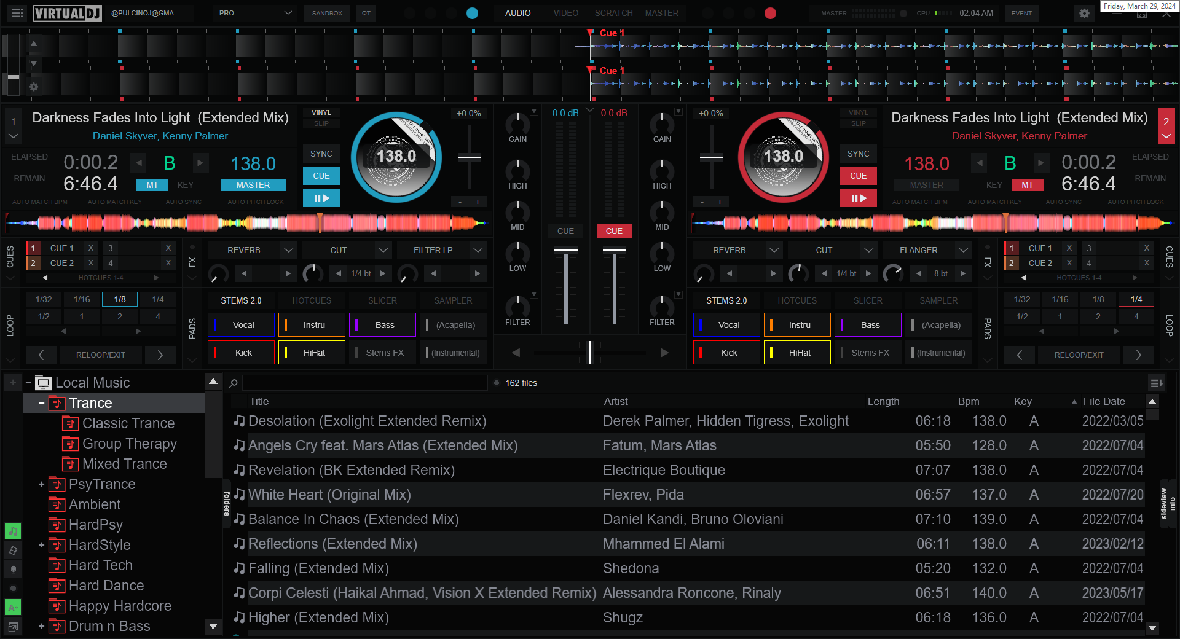Screen dimensions: 1180x639
Task: Zoom the waveform with the down arrow
Action: coord(34,63)
